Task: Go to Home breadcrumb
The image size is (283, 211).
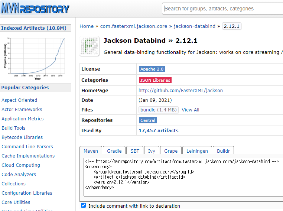Action: pos(87,26)
